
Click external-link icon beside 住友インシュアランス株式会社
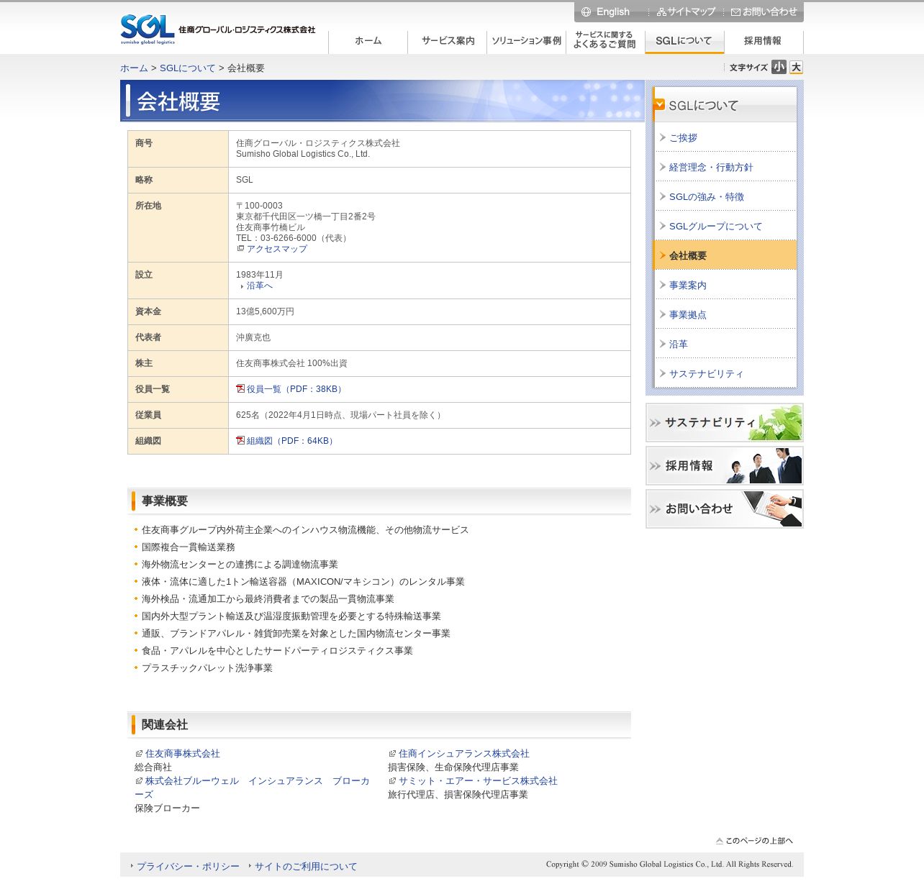pos(392,753)
